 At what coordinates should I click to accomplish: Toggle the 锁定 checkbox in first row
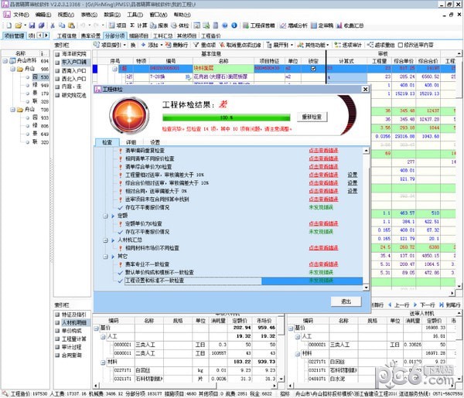(x=313, y=69)
